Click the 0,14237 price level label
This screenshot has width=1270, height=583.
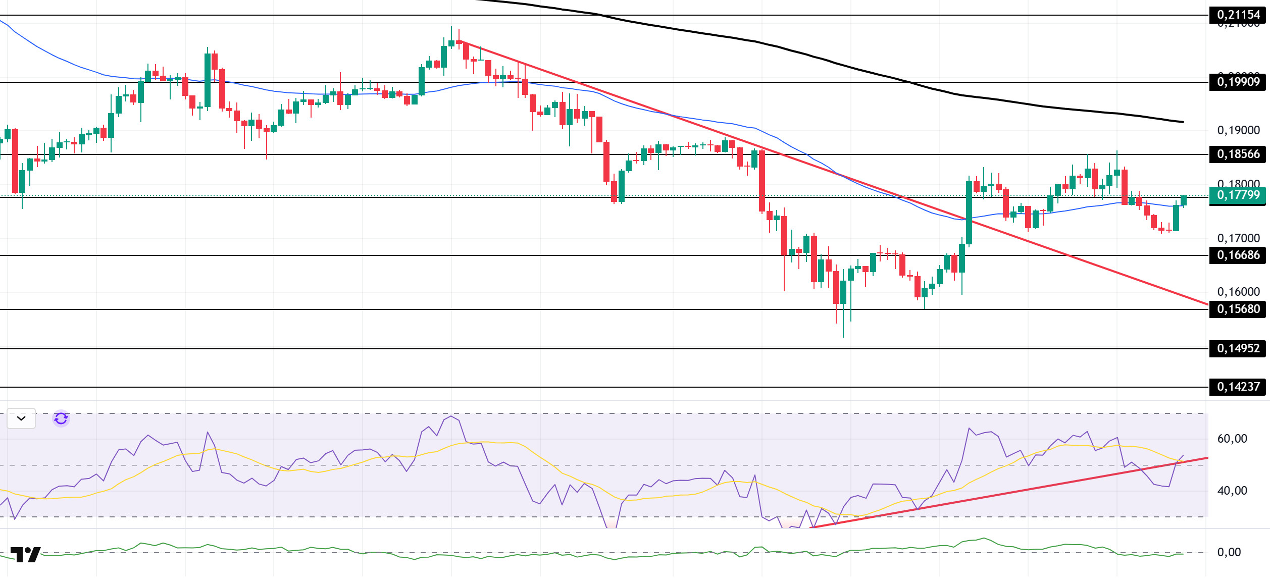coord(1238,387)
